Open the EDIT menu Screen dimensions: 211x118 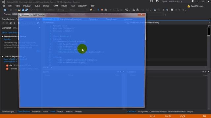coord(10,6)
